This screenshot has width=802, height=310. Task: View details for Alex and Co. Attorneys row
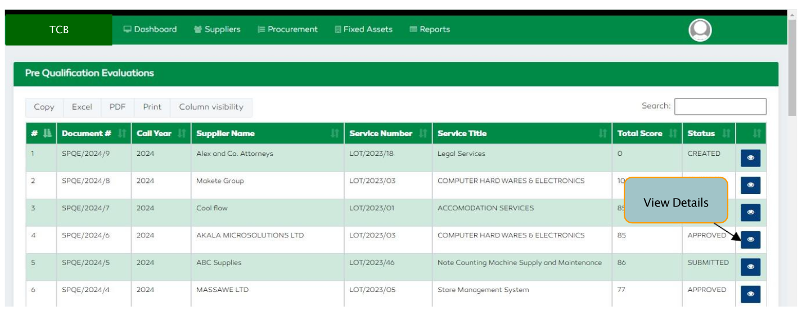click(750, 158)
